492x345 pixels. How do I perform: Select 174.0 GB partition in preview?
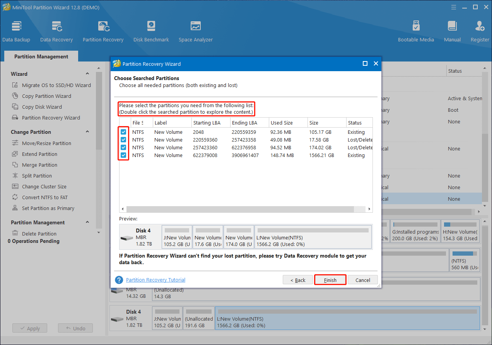[239, 237]
